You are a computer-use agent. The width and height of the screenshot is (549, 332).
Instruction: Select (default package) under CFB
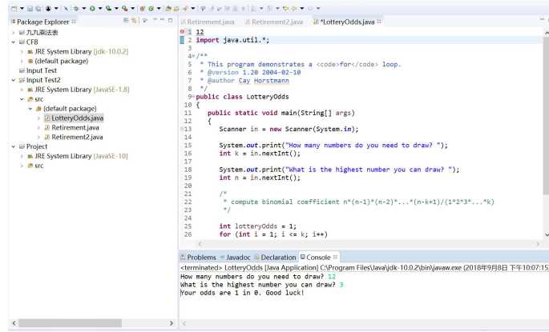62,61
